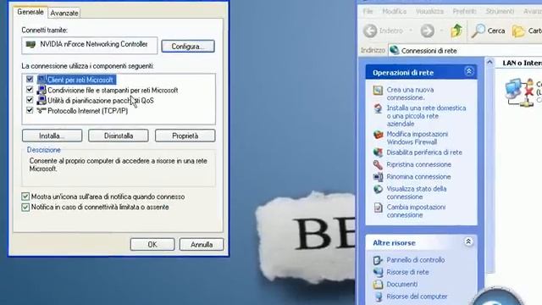The image size is (542, 305).
Task: Collapse the Operazioni di rete panel
Action: [x=468, y=71]
